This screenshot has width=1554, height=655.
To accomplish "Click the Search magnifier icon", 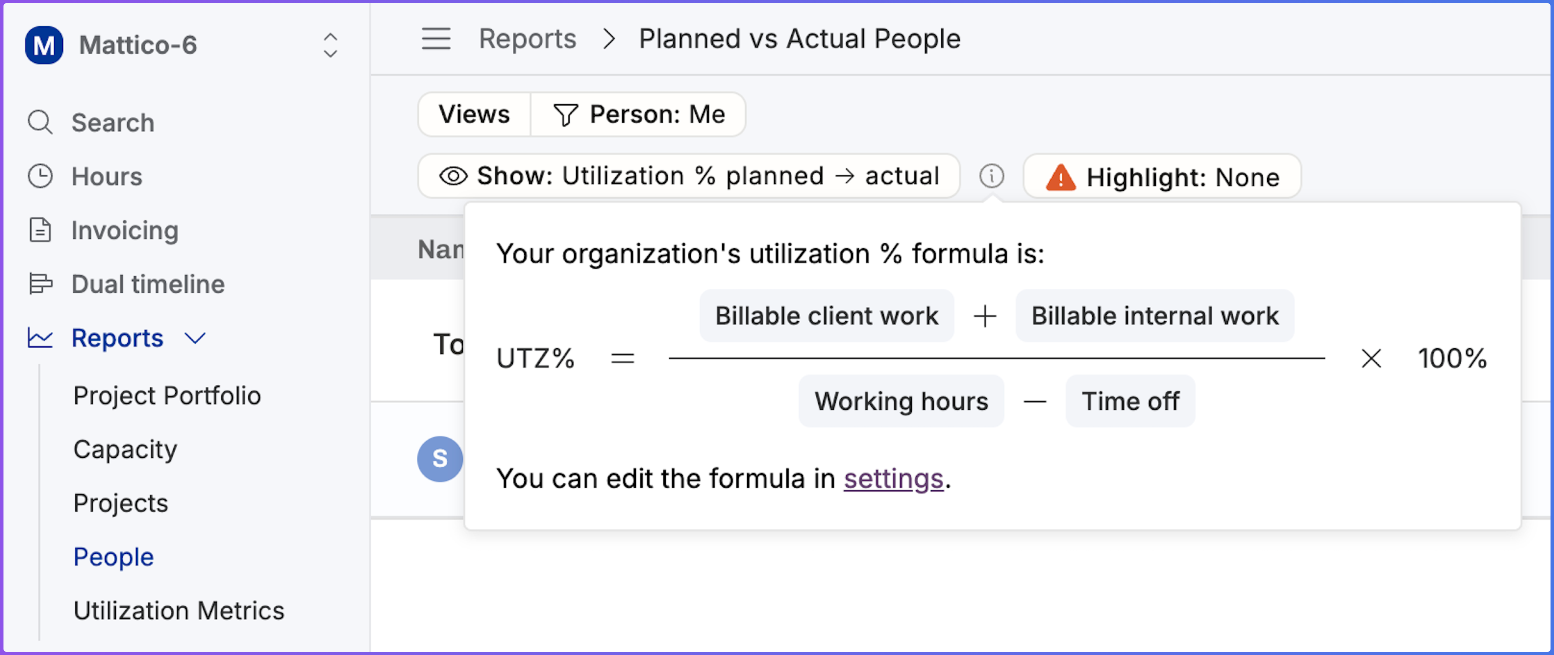I will pos(40,122).
